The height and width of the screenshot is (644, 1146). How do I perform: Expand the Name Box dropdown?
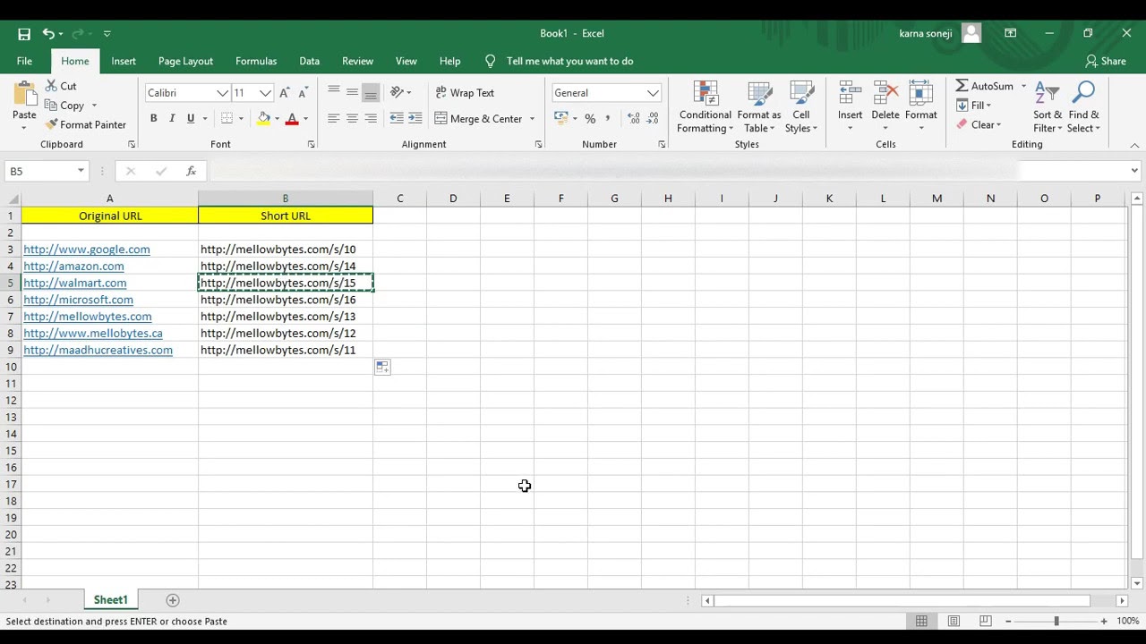pos(81,171)
